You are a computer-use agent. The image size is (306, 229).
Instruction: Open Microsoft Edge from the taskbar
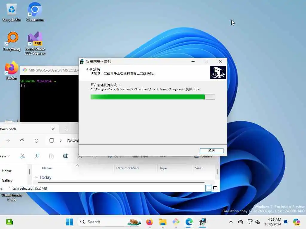tap(189, 222)
